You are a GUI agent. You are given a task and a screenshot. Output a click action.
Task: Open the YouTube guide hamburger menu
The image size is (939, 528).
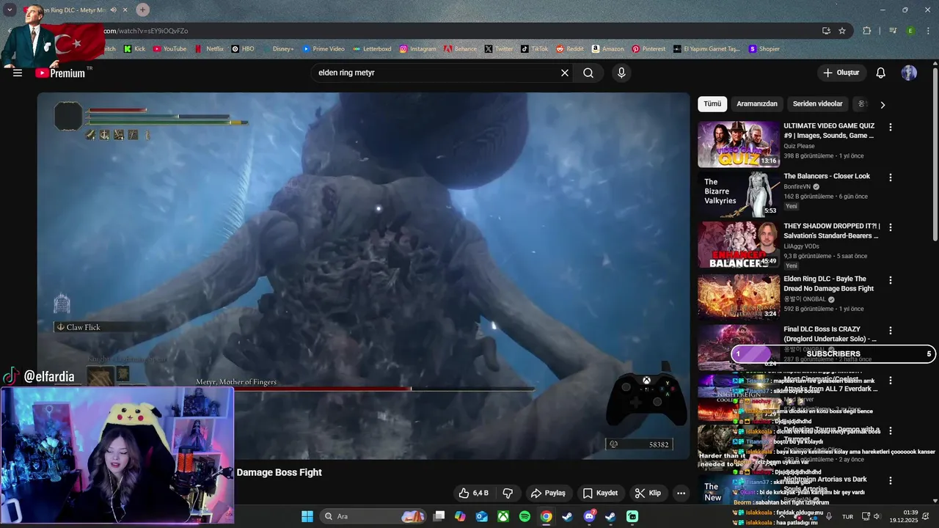[18, 73]
